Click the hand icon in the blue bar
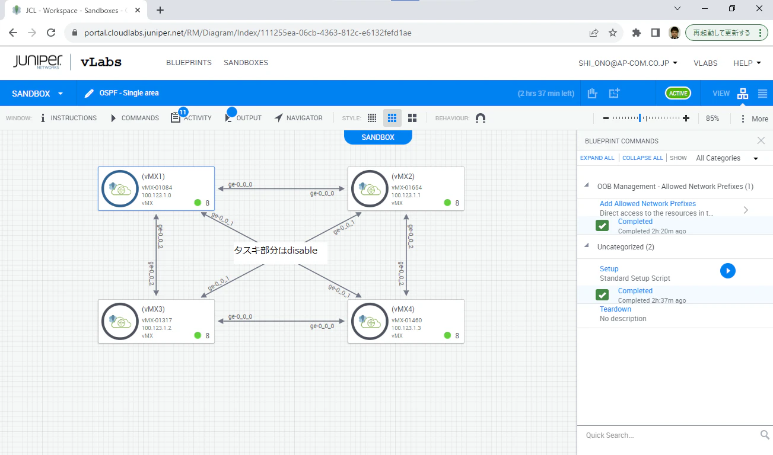The width and height of the screenshot is (773, 455). [x=592, y=93]
